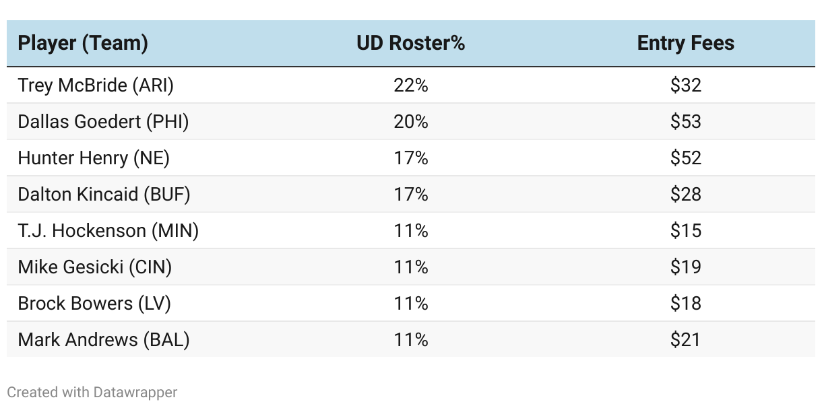Screen dimensions: 822x408
Task: Select the Trey McBride (ARI) cell
Action: 96,85
